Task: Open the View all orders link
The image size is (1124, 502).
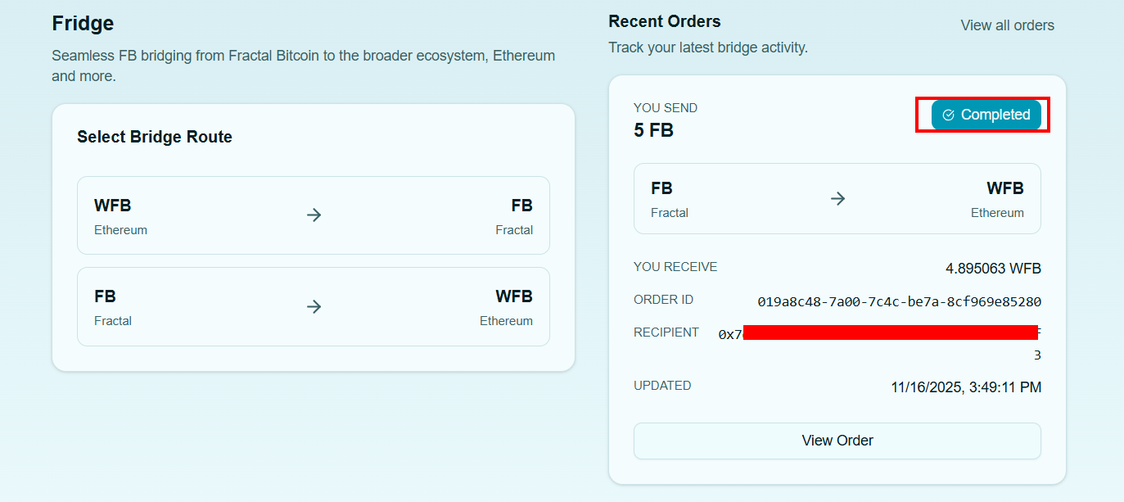Action: click(1007, 25)
